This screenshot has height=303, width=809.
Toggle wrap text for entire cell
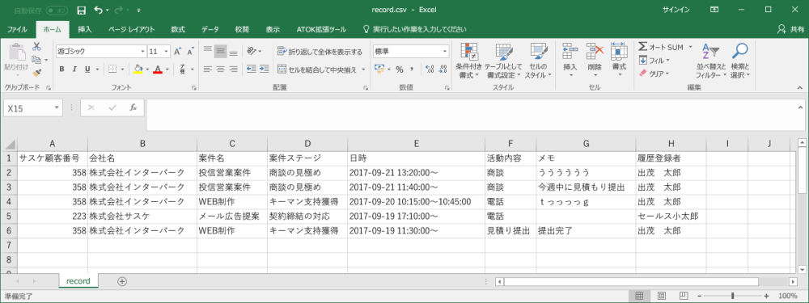click(320, 52)
